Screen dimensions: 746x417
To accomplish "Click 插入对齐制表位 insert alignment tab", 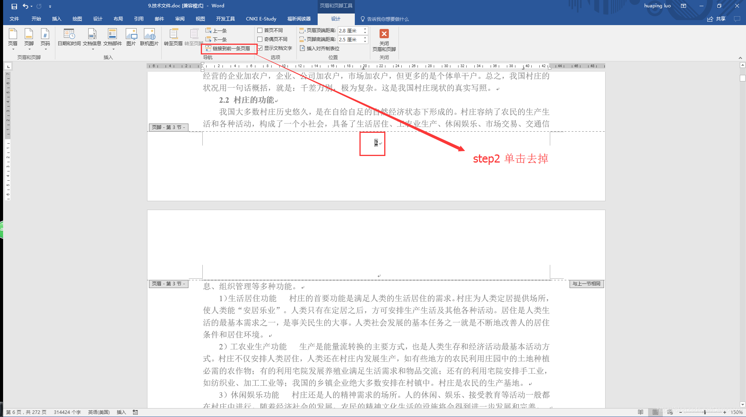I will [x=320, y=48].
